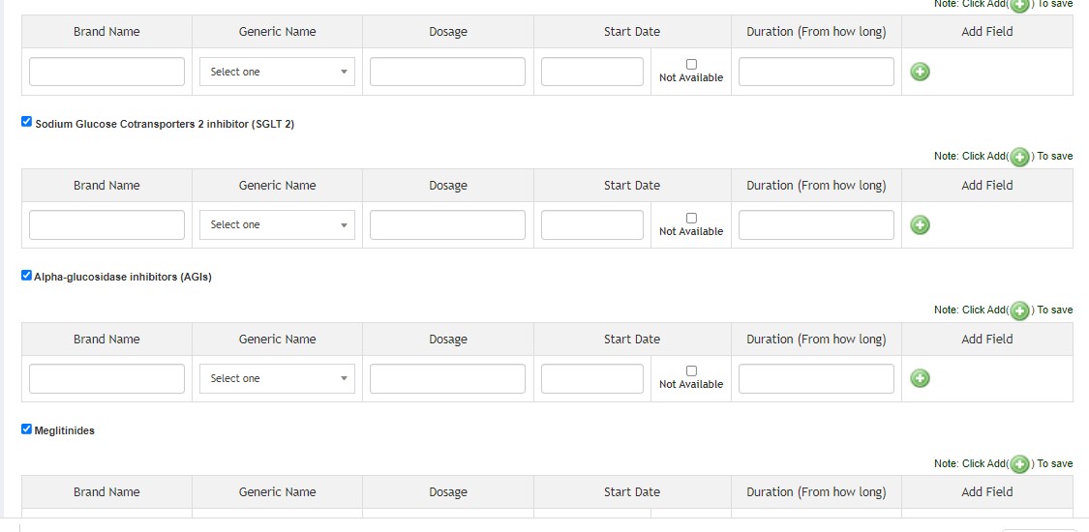Check Not Available in the AGIs table
This screenshot has height=532, width=1089.
click(x=691, y=371)
